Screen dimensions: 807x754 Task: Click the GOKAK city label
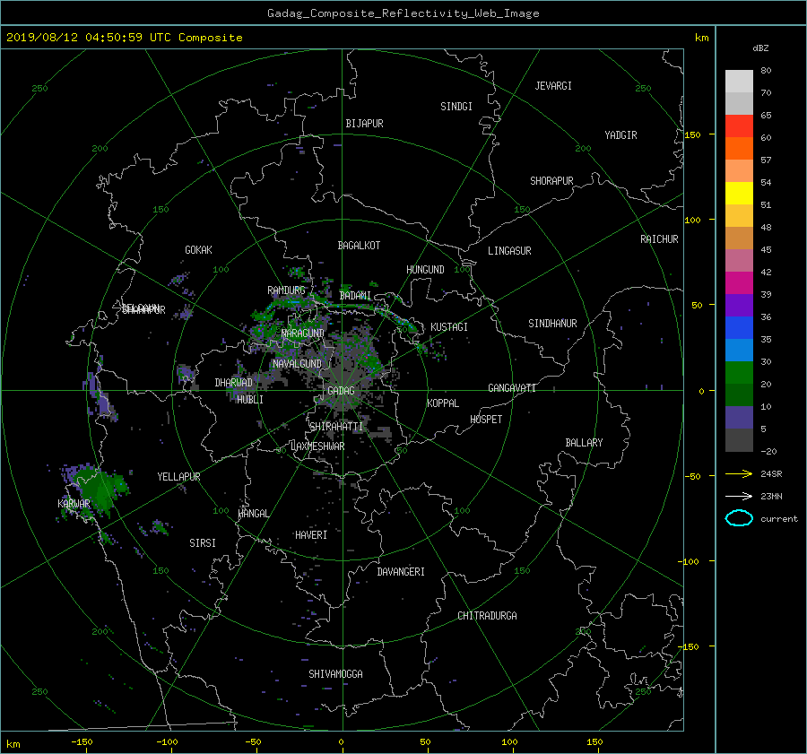point(198,250)
